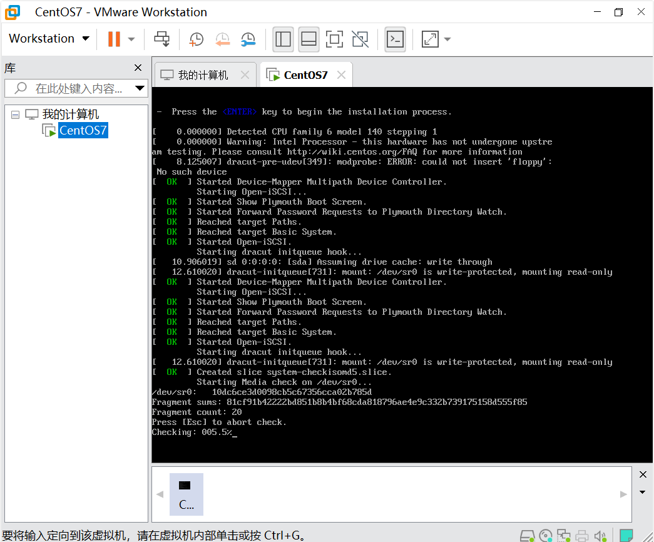Close the 我的计算机 tab
This screenshot has width=654, height=542.
click(245, 75)
